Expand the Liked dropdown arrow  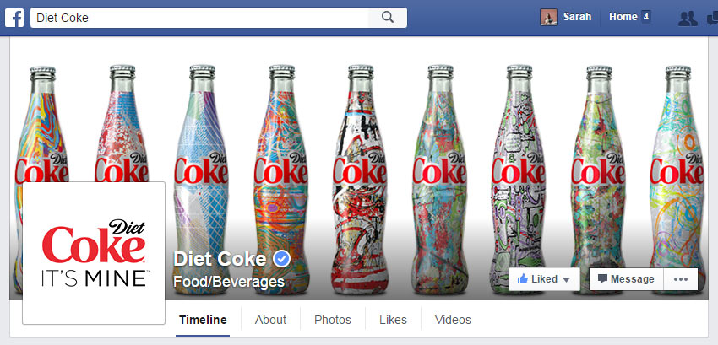click(567, 279)
